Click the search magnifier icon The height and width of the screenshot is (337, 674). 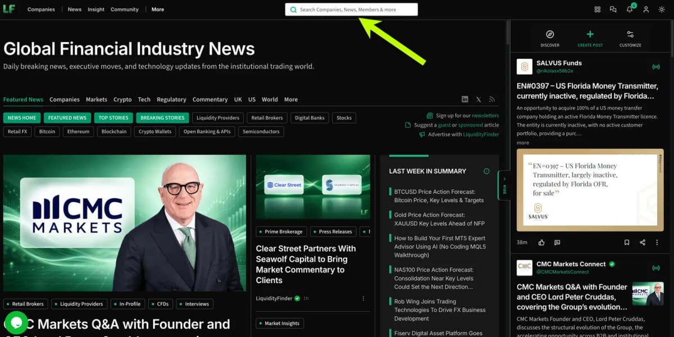[x=293, y=10]
